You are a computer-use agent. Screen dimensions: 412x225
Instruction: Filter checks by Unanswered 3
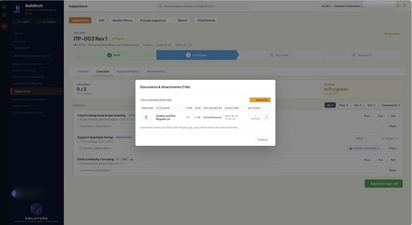tap(391, 105)
